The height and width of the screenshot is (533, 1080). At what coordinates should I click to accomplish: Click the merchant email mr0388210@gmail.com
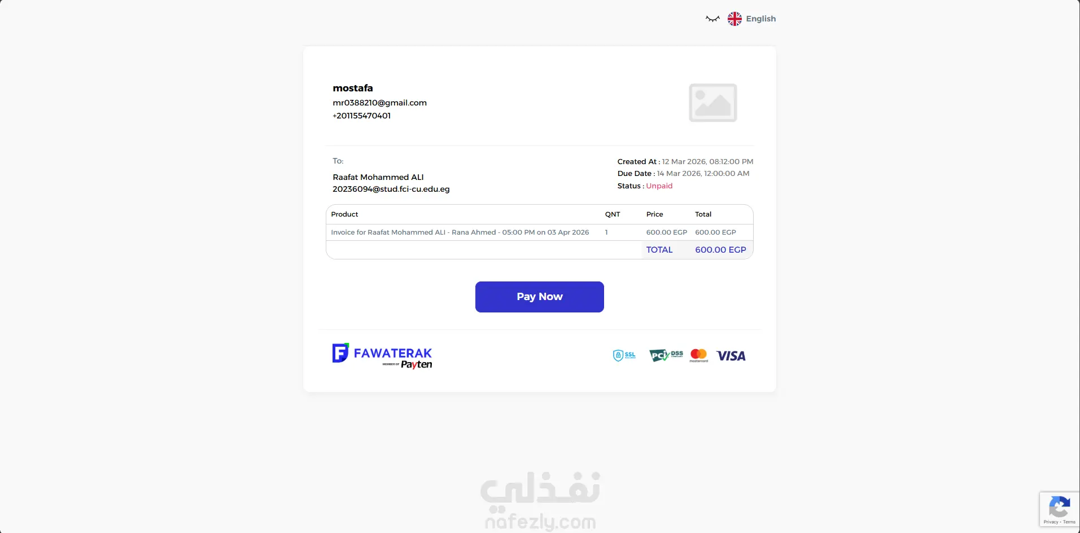379,103
